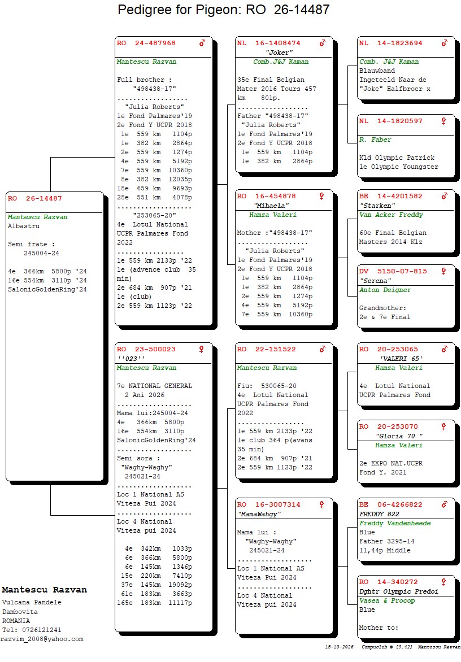Click the owner name "Freddy Vandenheede"

tap(395, 524)
